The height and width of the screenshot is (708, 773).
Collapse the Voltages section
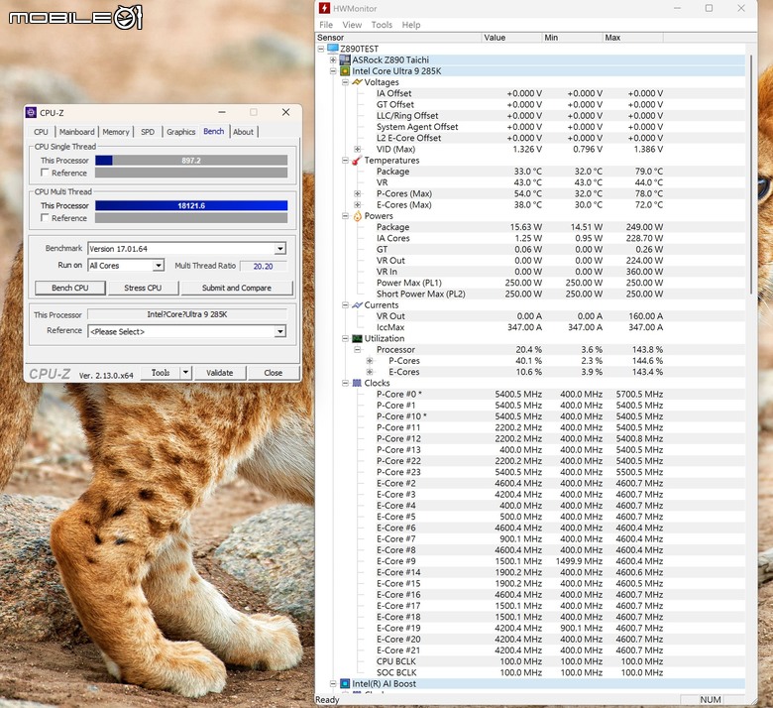pos(345,82)
